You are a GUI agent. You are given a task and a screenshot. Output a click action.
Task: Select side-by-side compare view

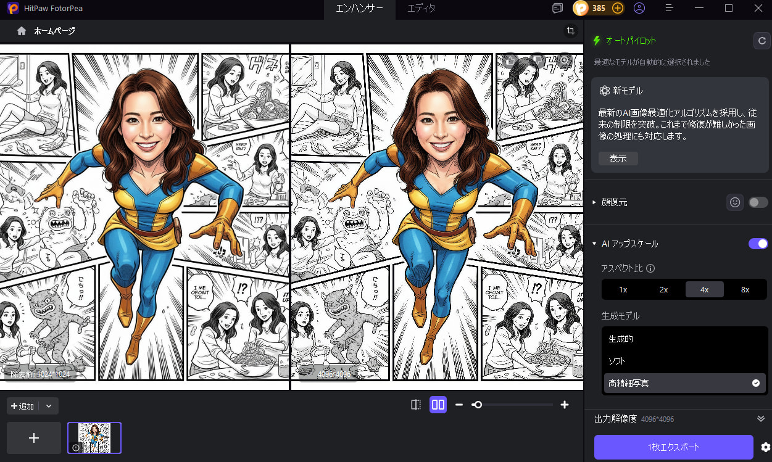point(438,405)
